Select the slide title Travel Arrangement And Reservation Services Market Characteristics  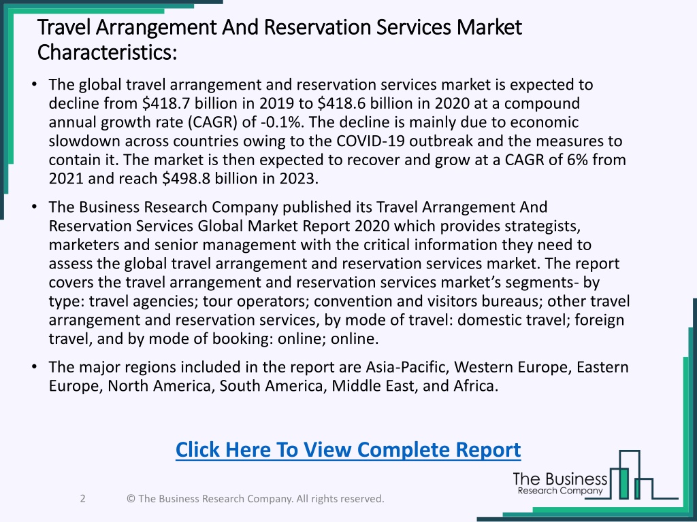280,39
